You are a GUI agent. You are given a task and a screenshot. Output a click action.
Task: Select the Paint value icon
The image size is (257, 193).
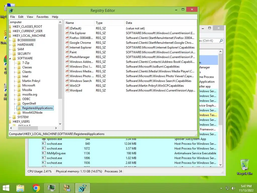pyautogui.click(x=67, y=52)
